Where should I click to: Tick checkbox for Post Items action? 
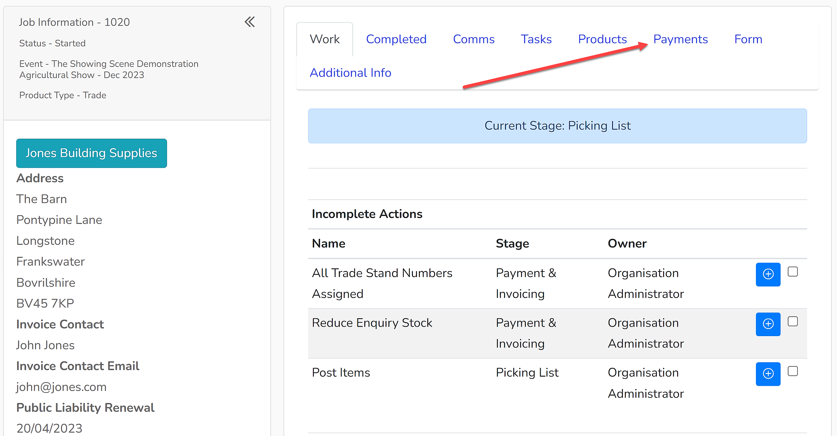tap(793, 371)
